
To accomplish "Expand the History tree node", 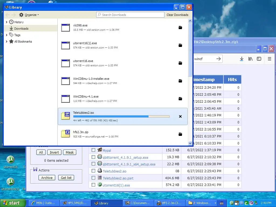I will point(6,22).
